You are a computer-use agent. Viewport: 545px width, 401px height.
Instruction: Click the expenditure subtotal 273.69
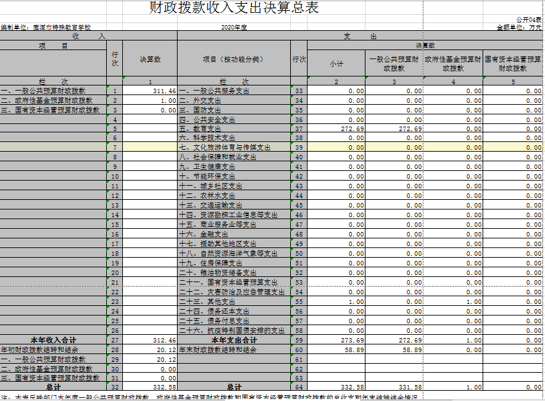[336, 340]
